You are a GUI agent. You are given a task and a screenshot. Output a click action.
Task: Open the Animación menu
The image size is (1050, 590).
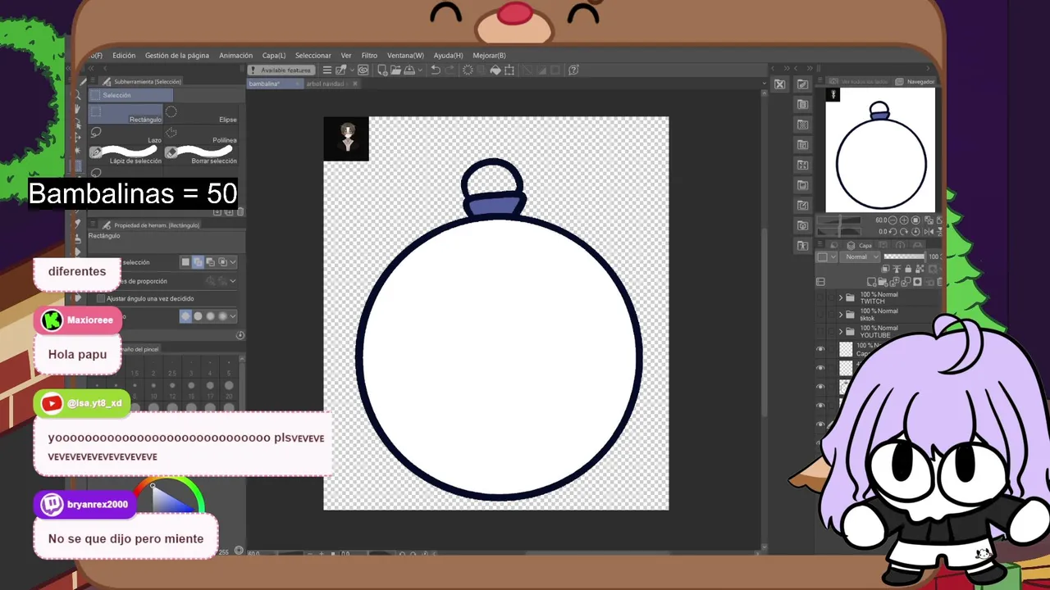point(235,56)
